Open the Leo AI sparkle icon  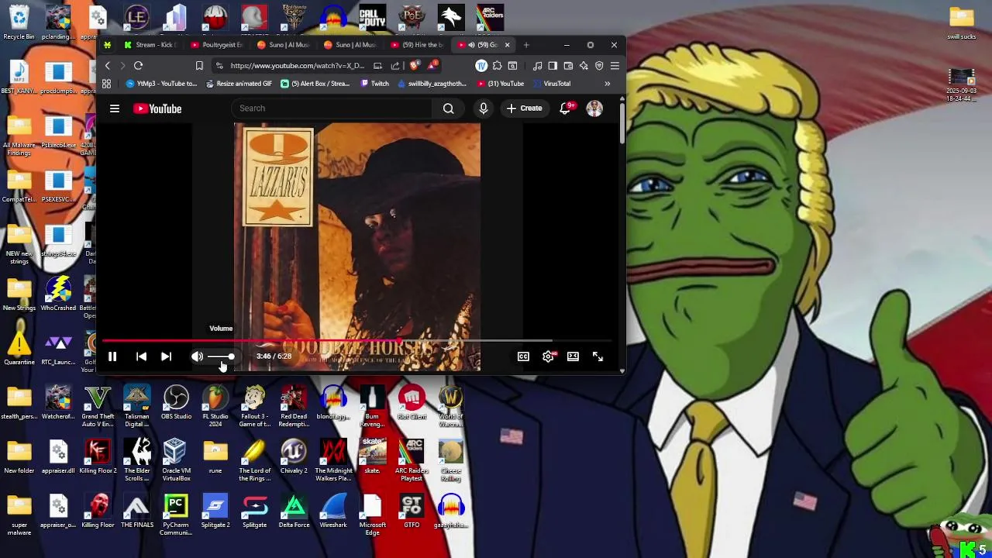tap(584, 66)
